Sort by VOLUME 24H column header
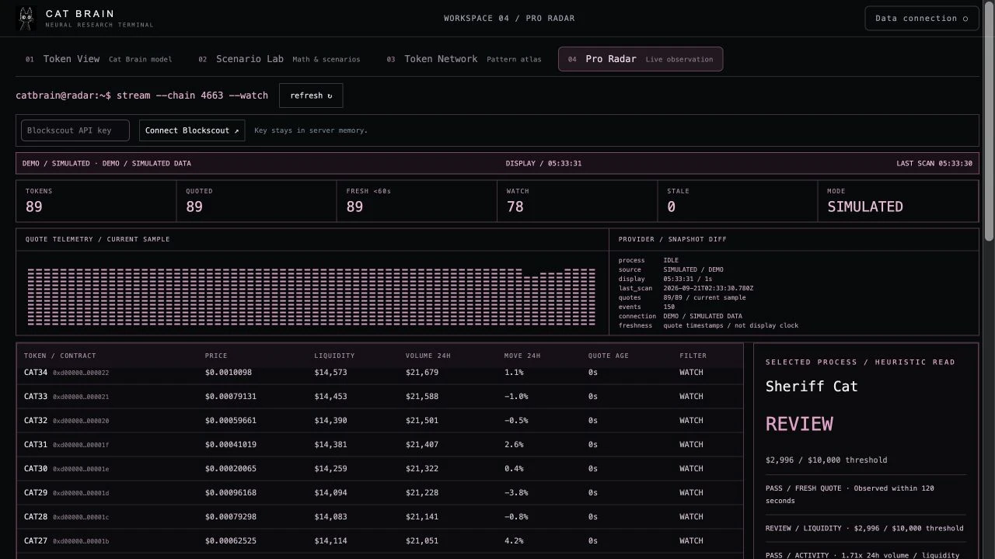 pyautogui.click(x=428, y=356)
